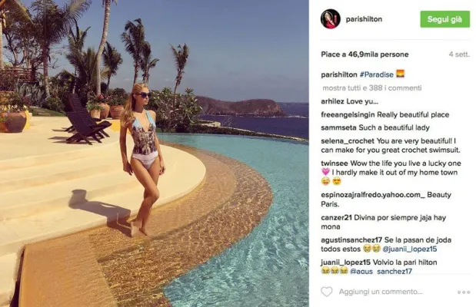Open arhilez commenter profile
Screen dimensions: 476x307
coord(332,101)
